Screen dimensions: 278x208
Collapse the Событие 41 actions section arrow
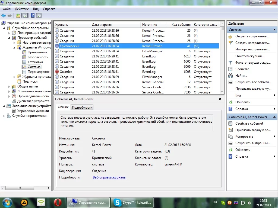pos(274,117)
